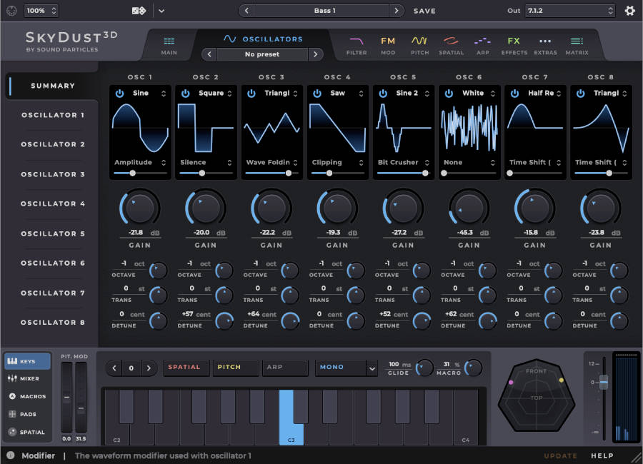Disable OSC 6 with its power toggle
The height and width of the screenshot is (464, 643).
(x=449, y=93)
